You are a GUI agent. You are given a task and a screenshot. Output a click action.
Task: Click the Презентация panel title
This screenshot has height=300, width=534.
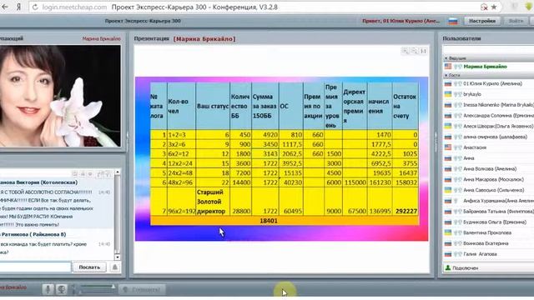[x=152, y=39]
